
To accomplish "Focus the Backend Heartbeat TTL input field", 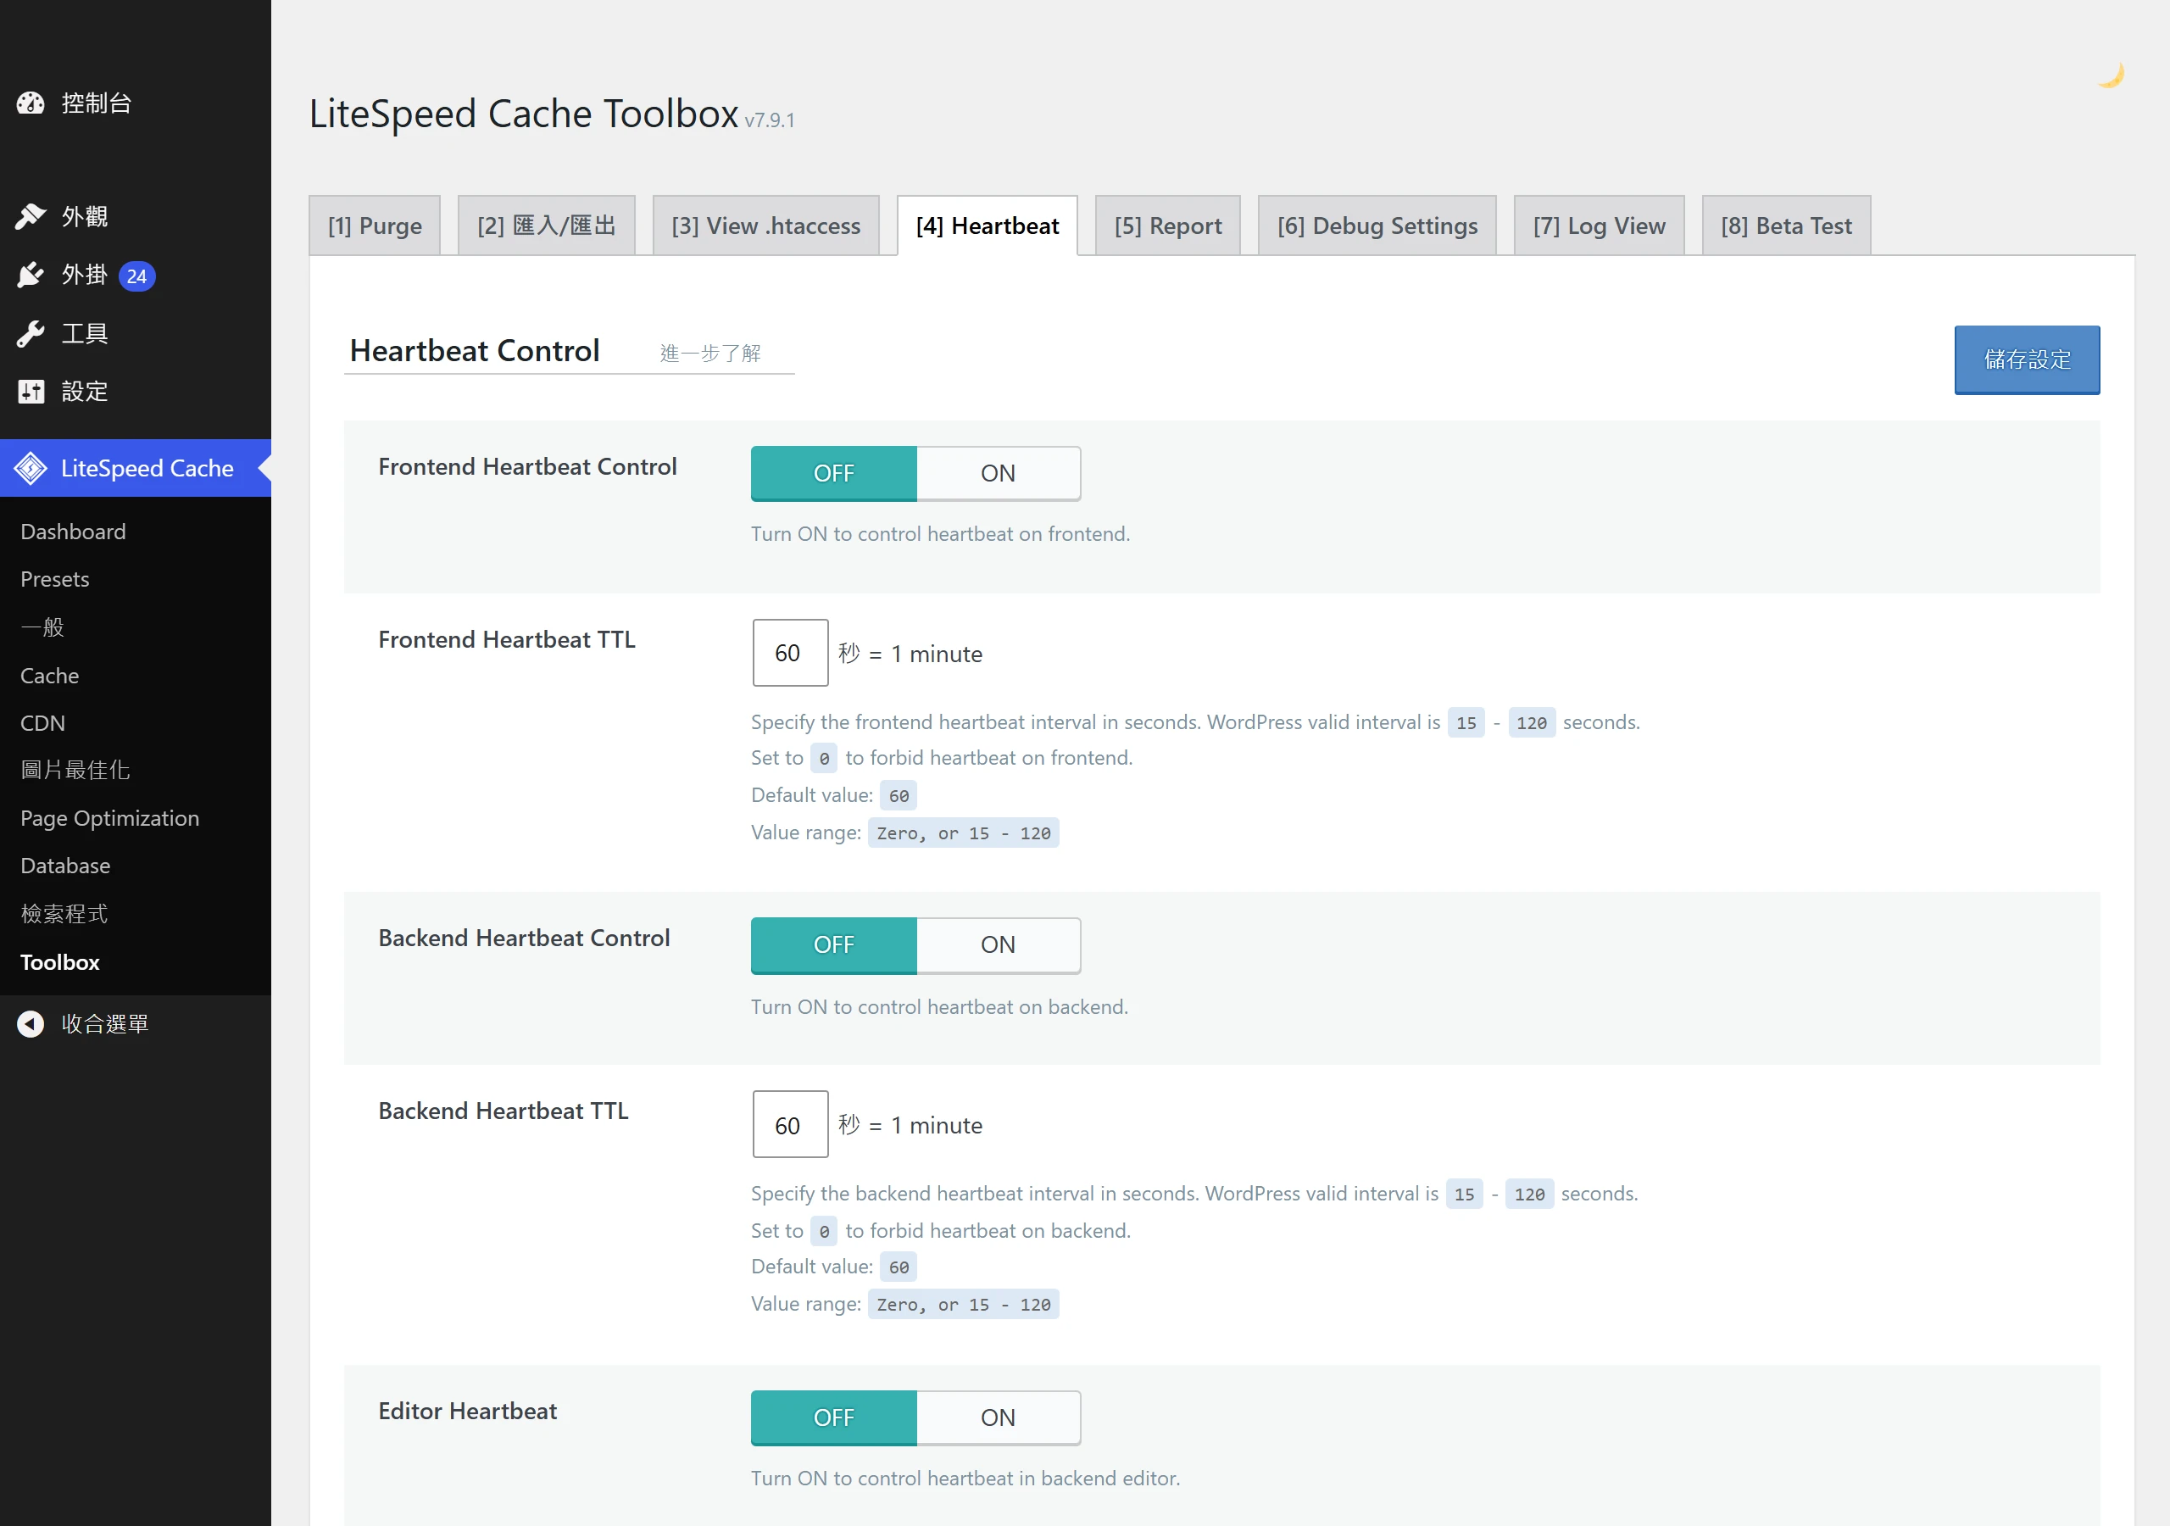I will [x=790, y=1125].
